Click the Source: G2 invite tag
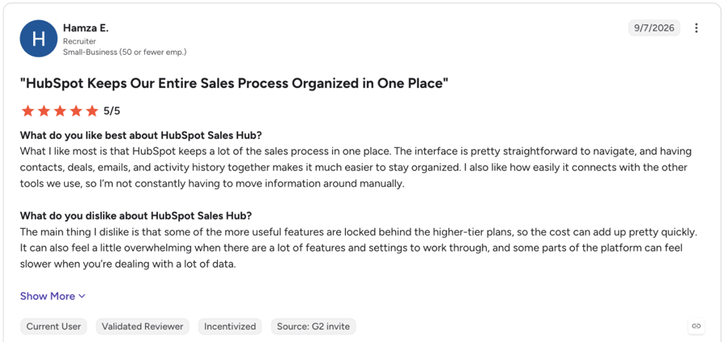Viewport: 724px width, 342px height. pos(313,327)
